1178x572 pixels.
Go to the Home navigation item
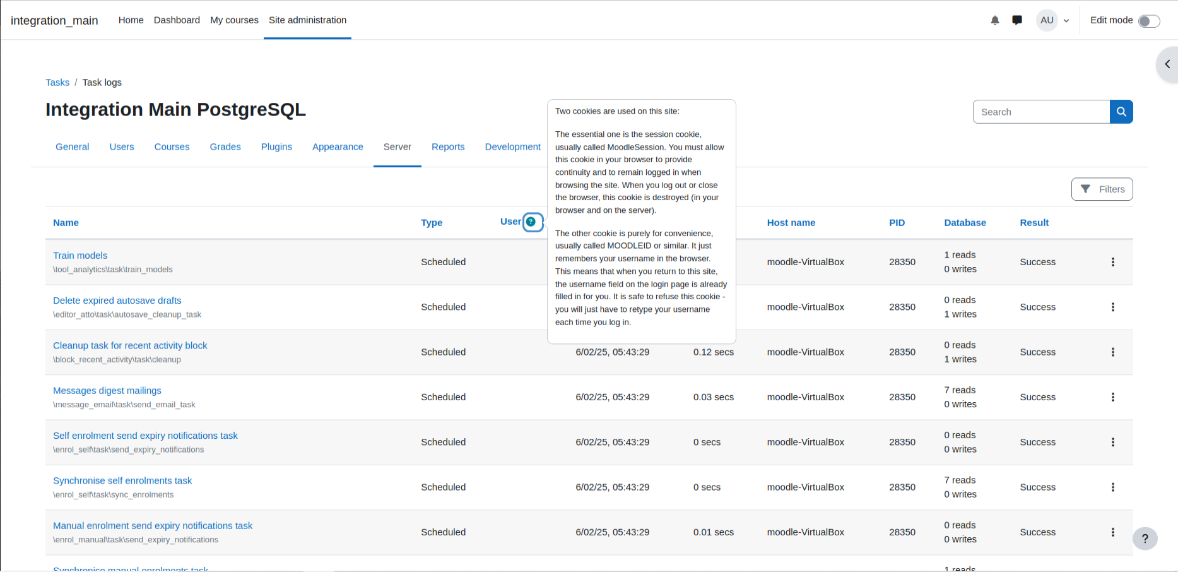tap(131, 20)
